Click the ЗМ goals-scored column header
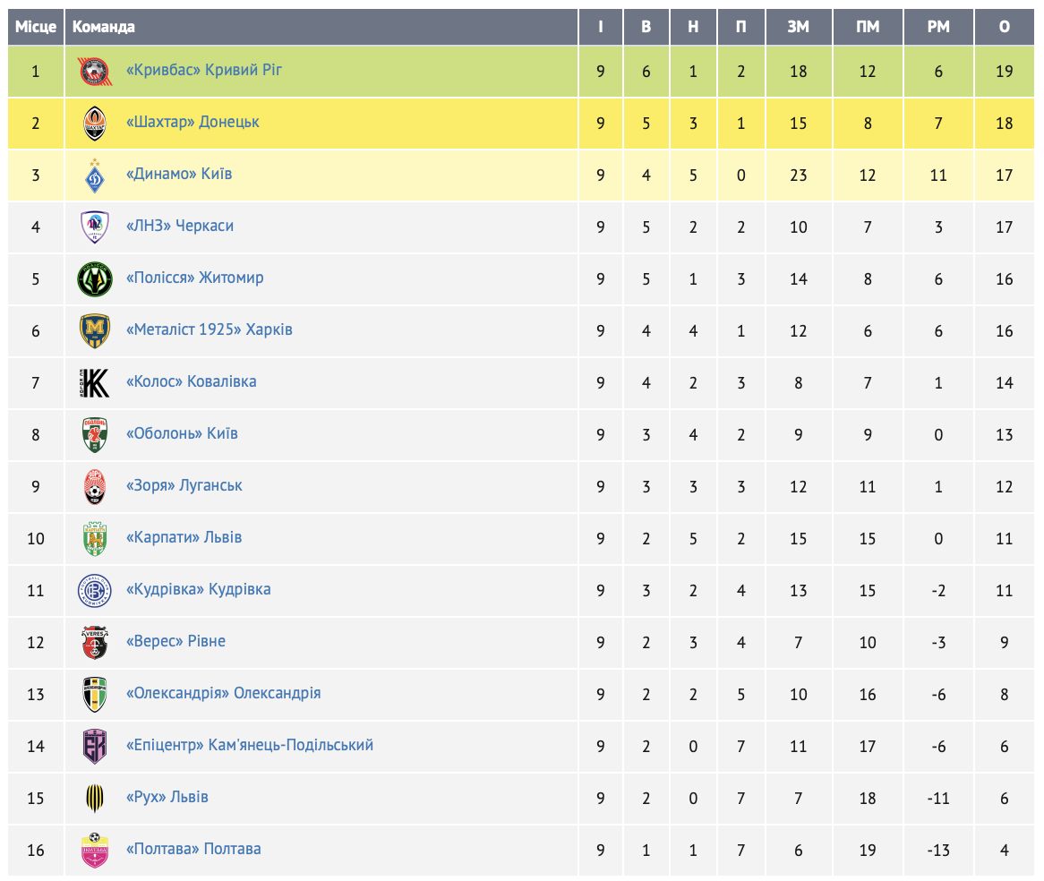Screen dimensions: 1044x881 [798, 27]
